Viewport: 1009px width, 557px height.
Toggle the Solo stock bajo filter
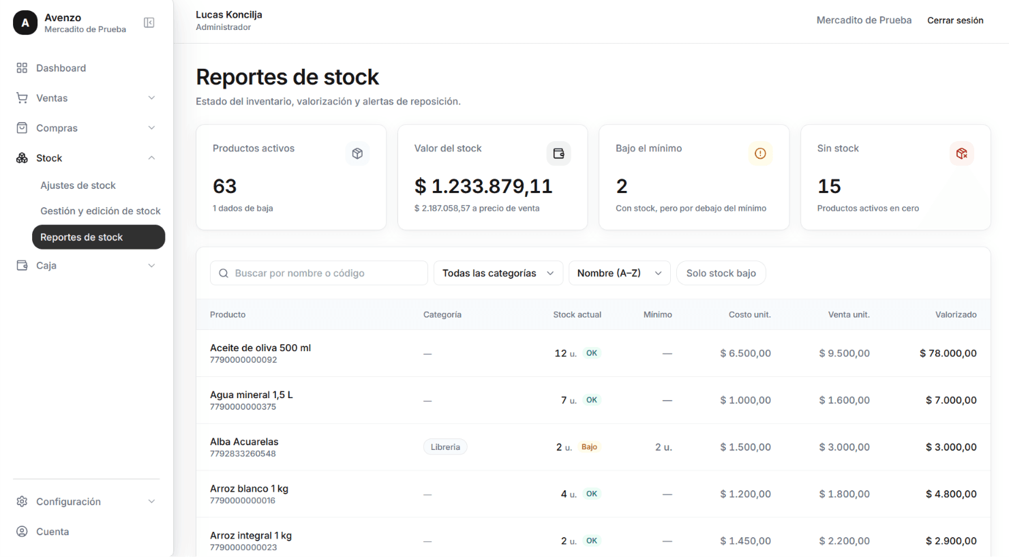pyautogui.click(x=721, y=273)
